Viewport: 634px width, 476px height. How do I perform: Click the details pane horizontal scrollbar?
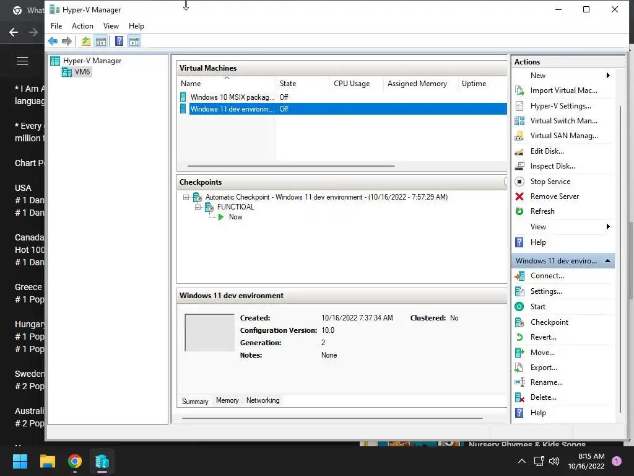pyautogui.click(x=332, y=418)
